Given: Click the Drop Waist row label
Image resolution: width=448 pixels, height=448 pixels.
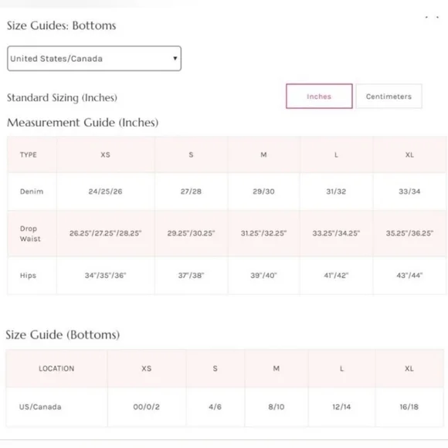Looking at the screenshot, I should (x=30, y=233).
